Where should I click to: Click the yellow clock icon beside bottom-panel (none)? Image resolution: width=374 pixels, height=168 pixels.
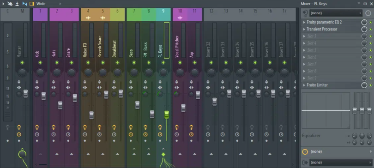pyautogui.click(x=305, y=151)
